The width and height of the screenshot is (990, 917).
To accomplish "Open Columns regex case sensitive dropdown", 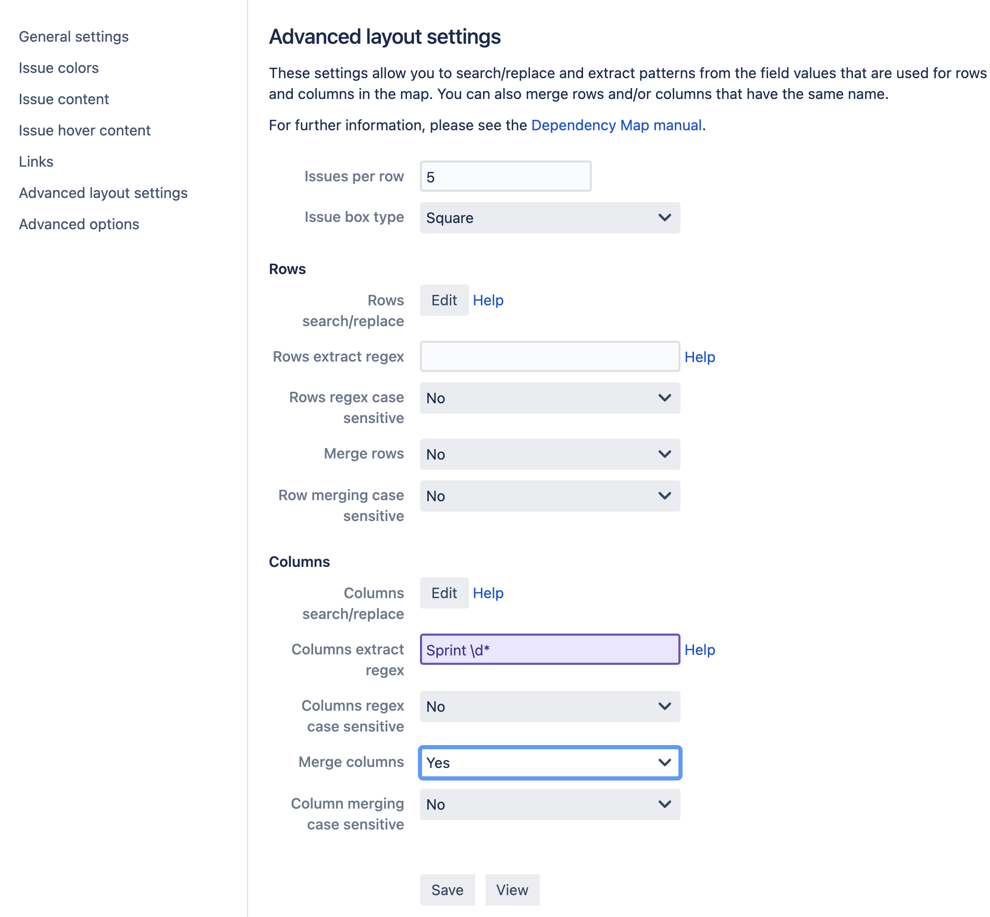I will tap(550, 707).
